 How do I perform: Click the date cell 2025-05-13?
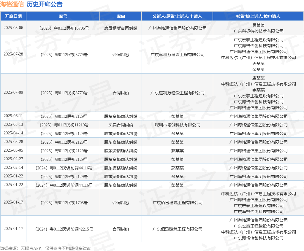[13, 124]
